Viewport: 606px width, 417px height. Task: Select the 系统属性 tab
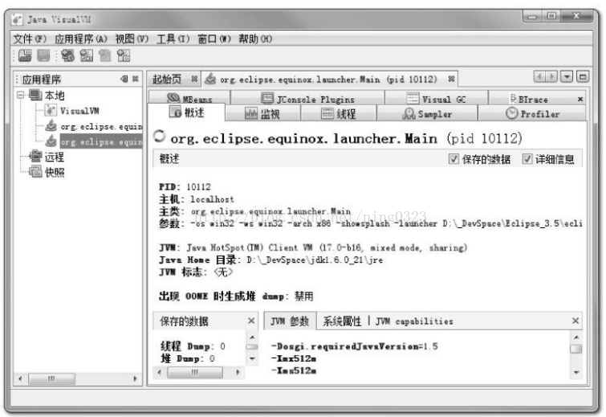[342, 321]
